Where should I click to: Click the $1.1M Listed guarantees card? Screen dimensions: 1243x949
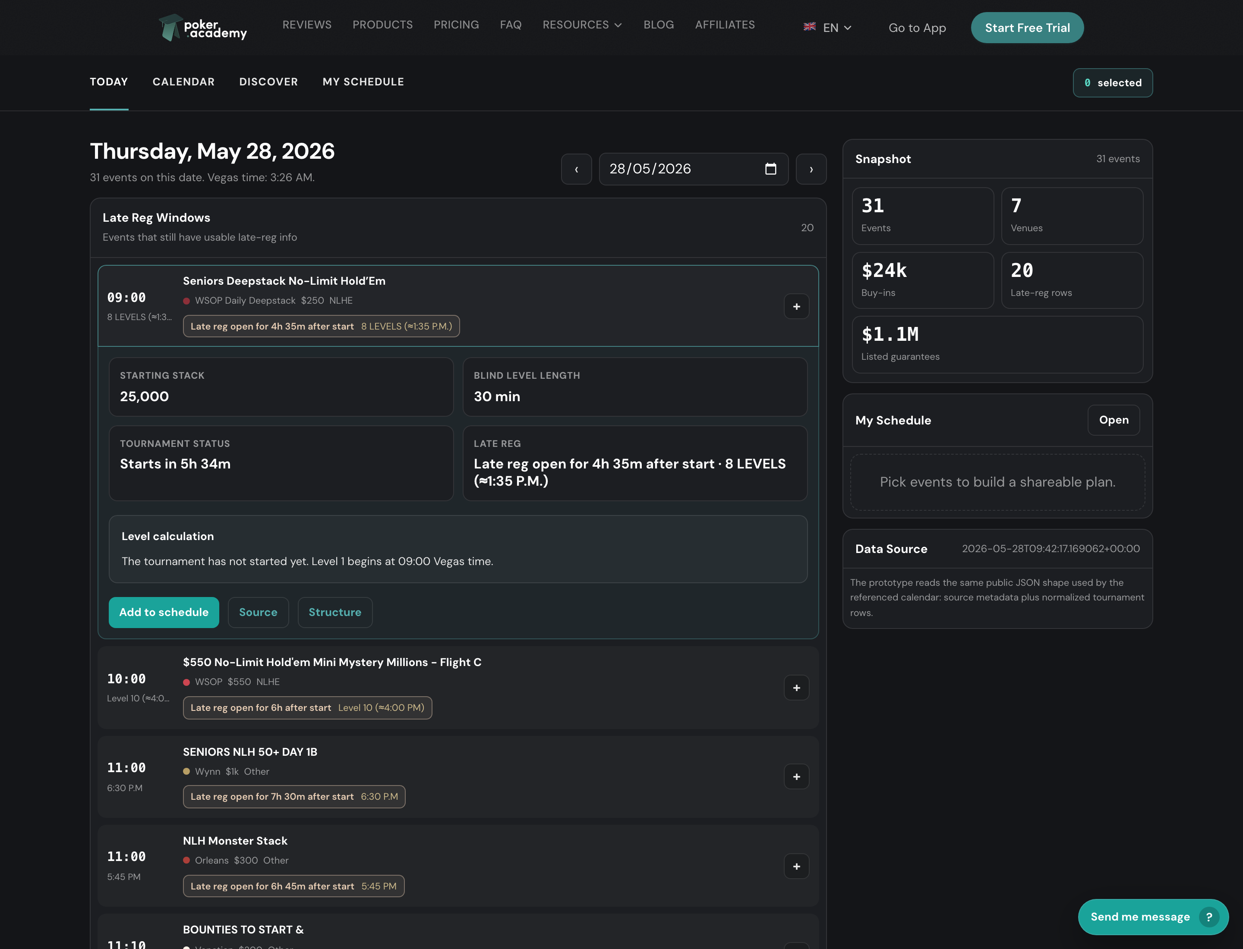coord(998,345)
